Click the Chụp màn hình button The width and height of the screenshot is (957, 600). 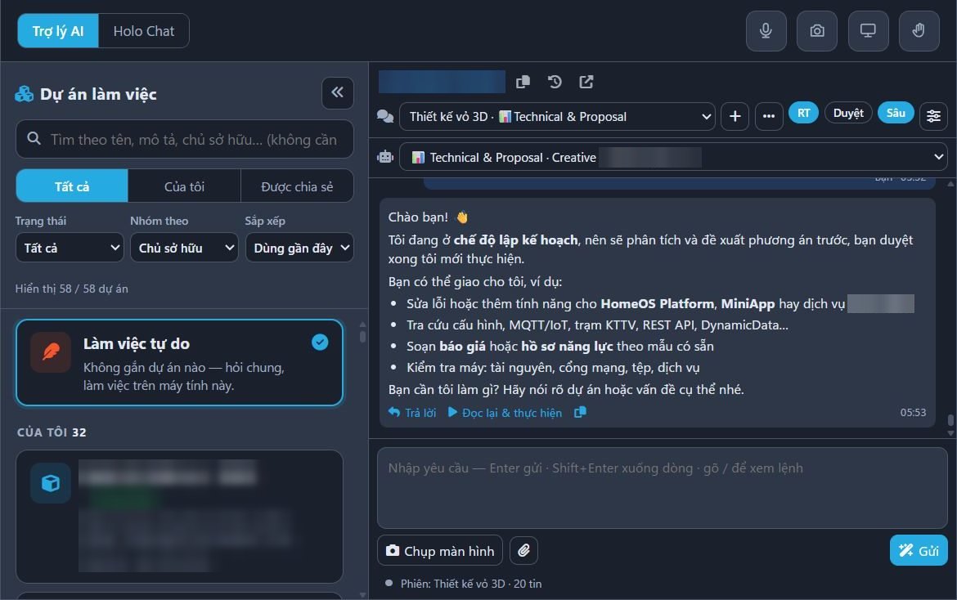(440, 551)
